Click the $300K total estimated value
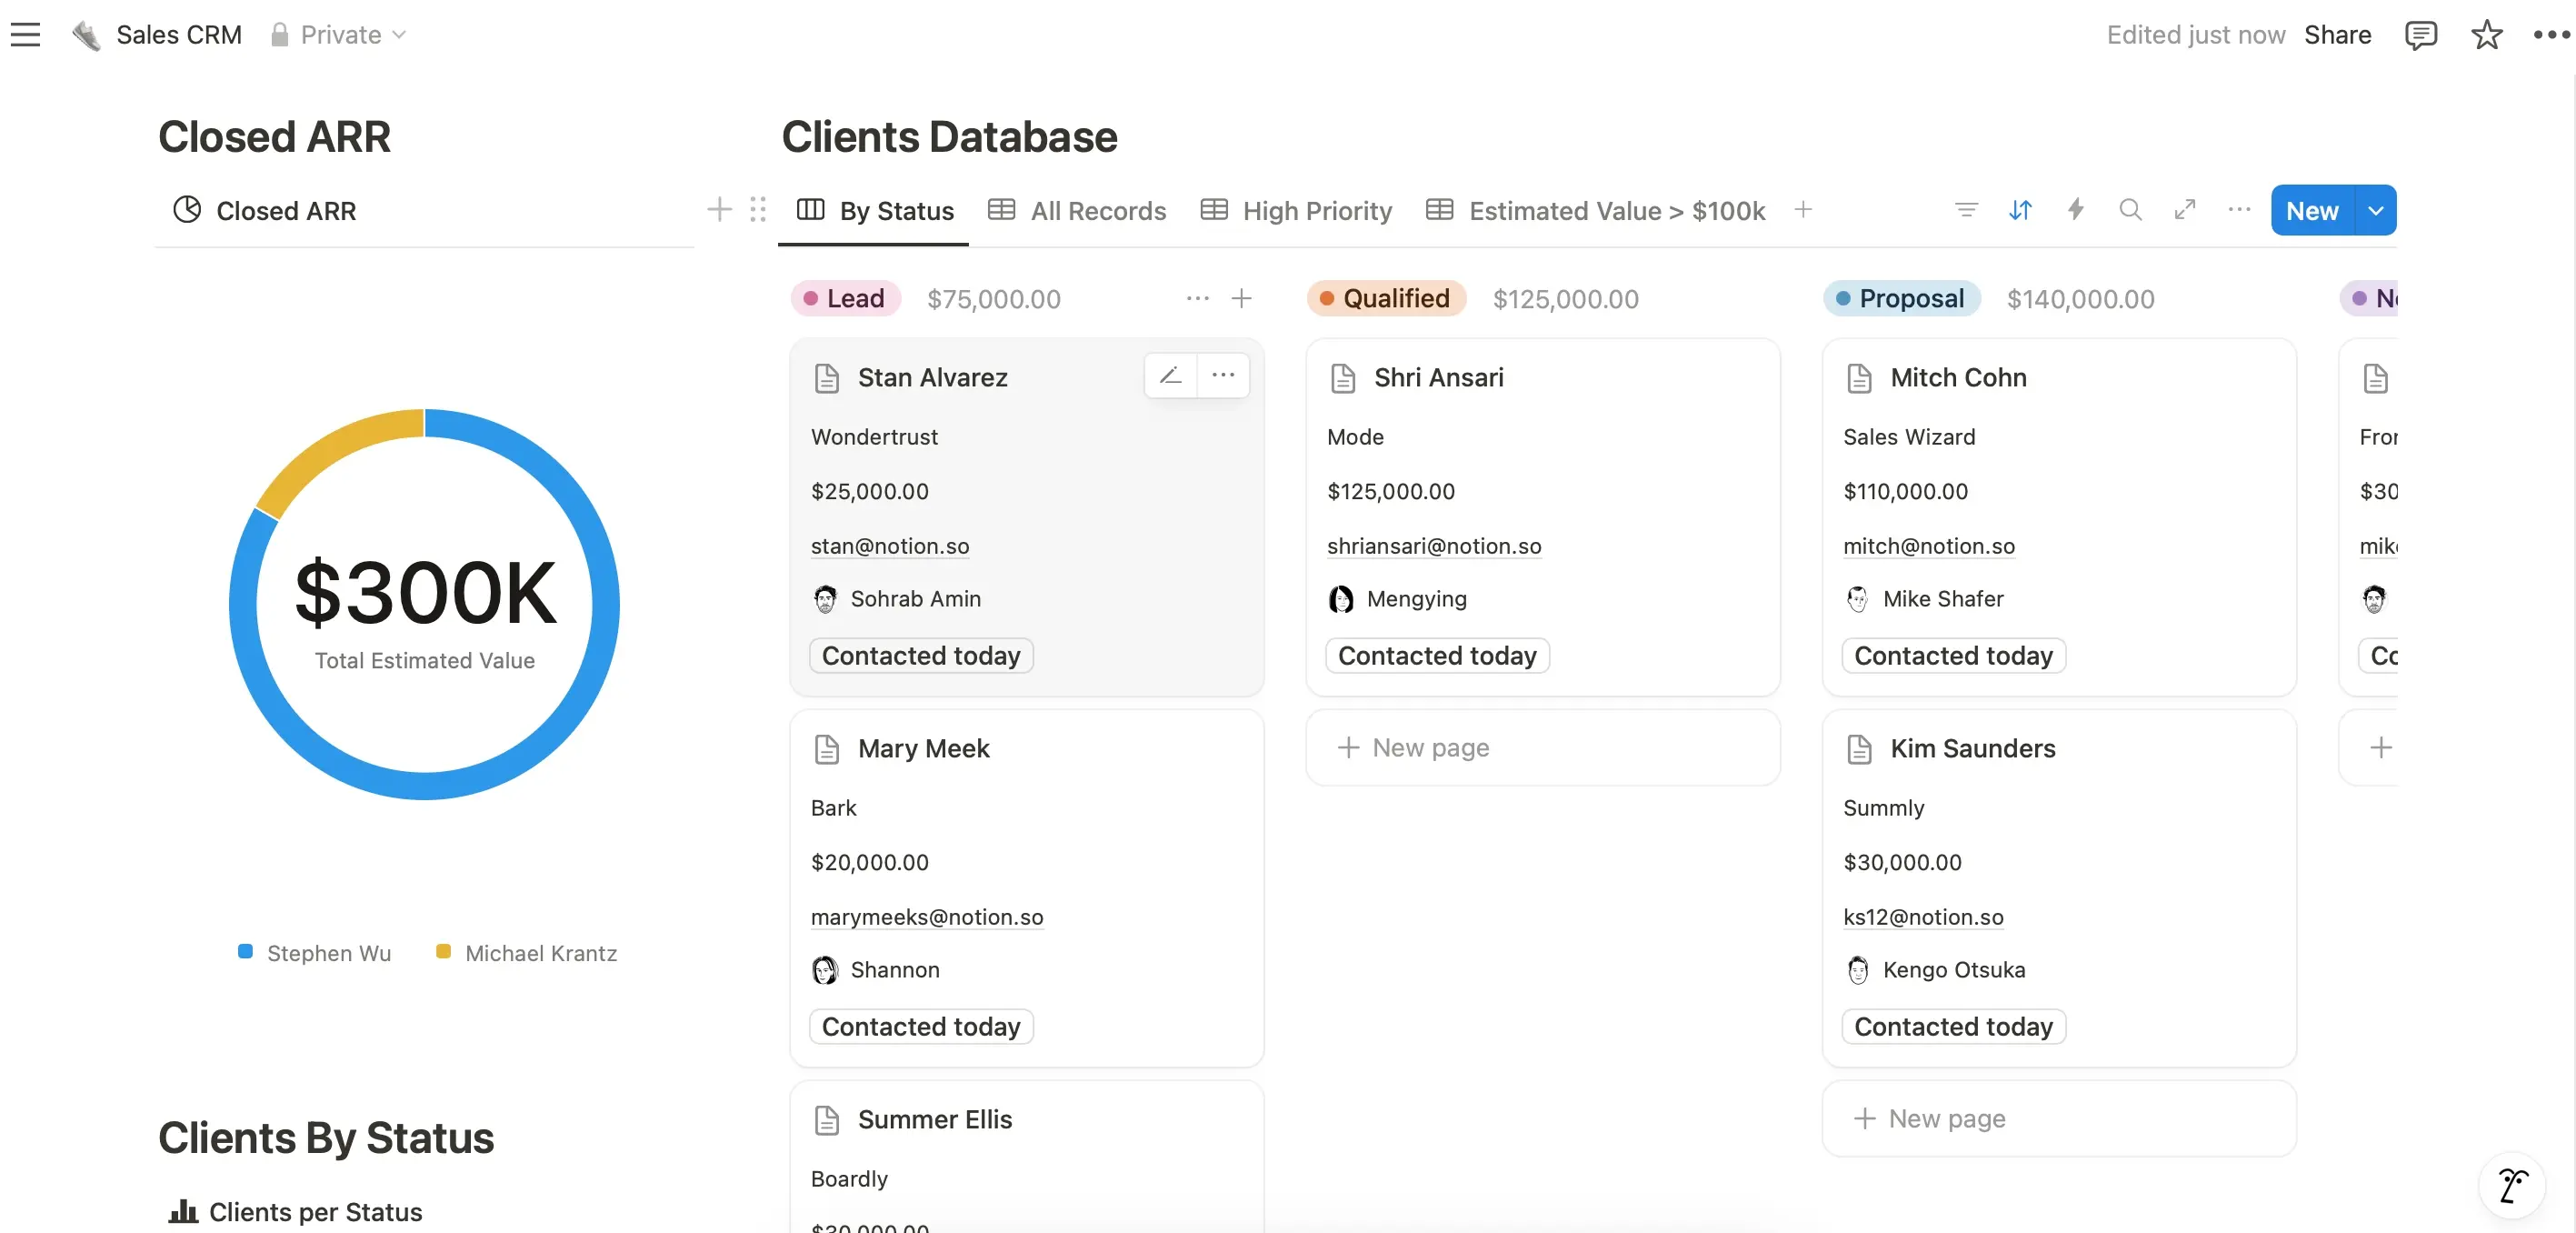The height and width of the screenshot is (1233, 2576). click(x=424, y=592)
